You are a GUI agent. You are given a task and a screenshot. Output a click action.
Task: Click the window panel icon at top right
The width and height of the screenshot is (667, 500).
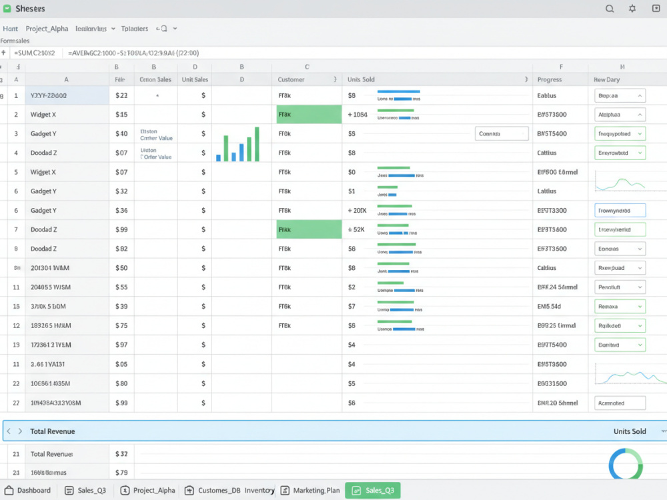tap(656, 8)
